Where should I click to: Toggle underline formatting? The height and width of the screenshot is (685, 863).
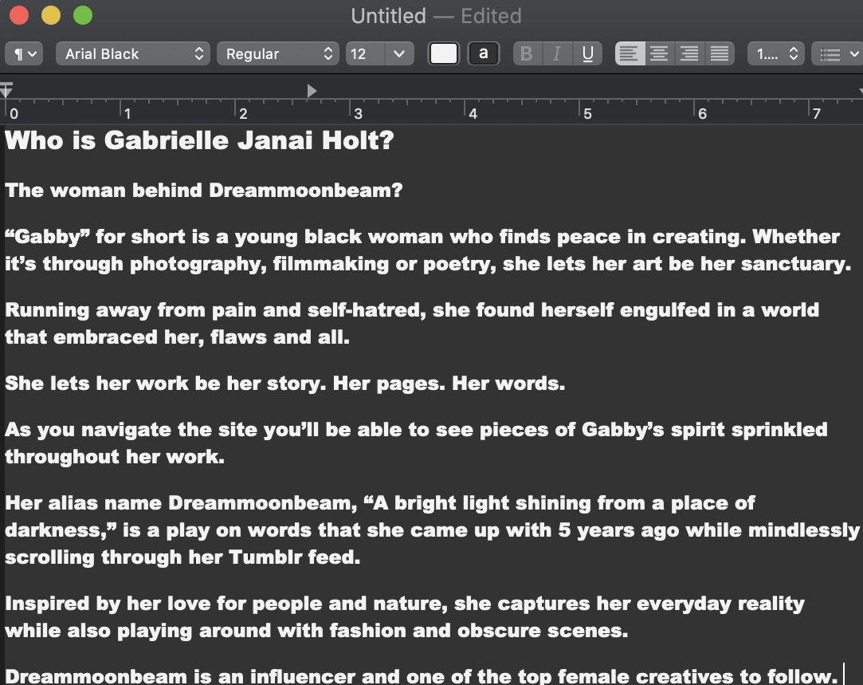(x=587, y=53)
